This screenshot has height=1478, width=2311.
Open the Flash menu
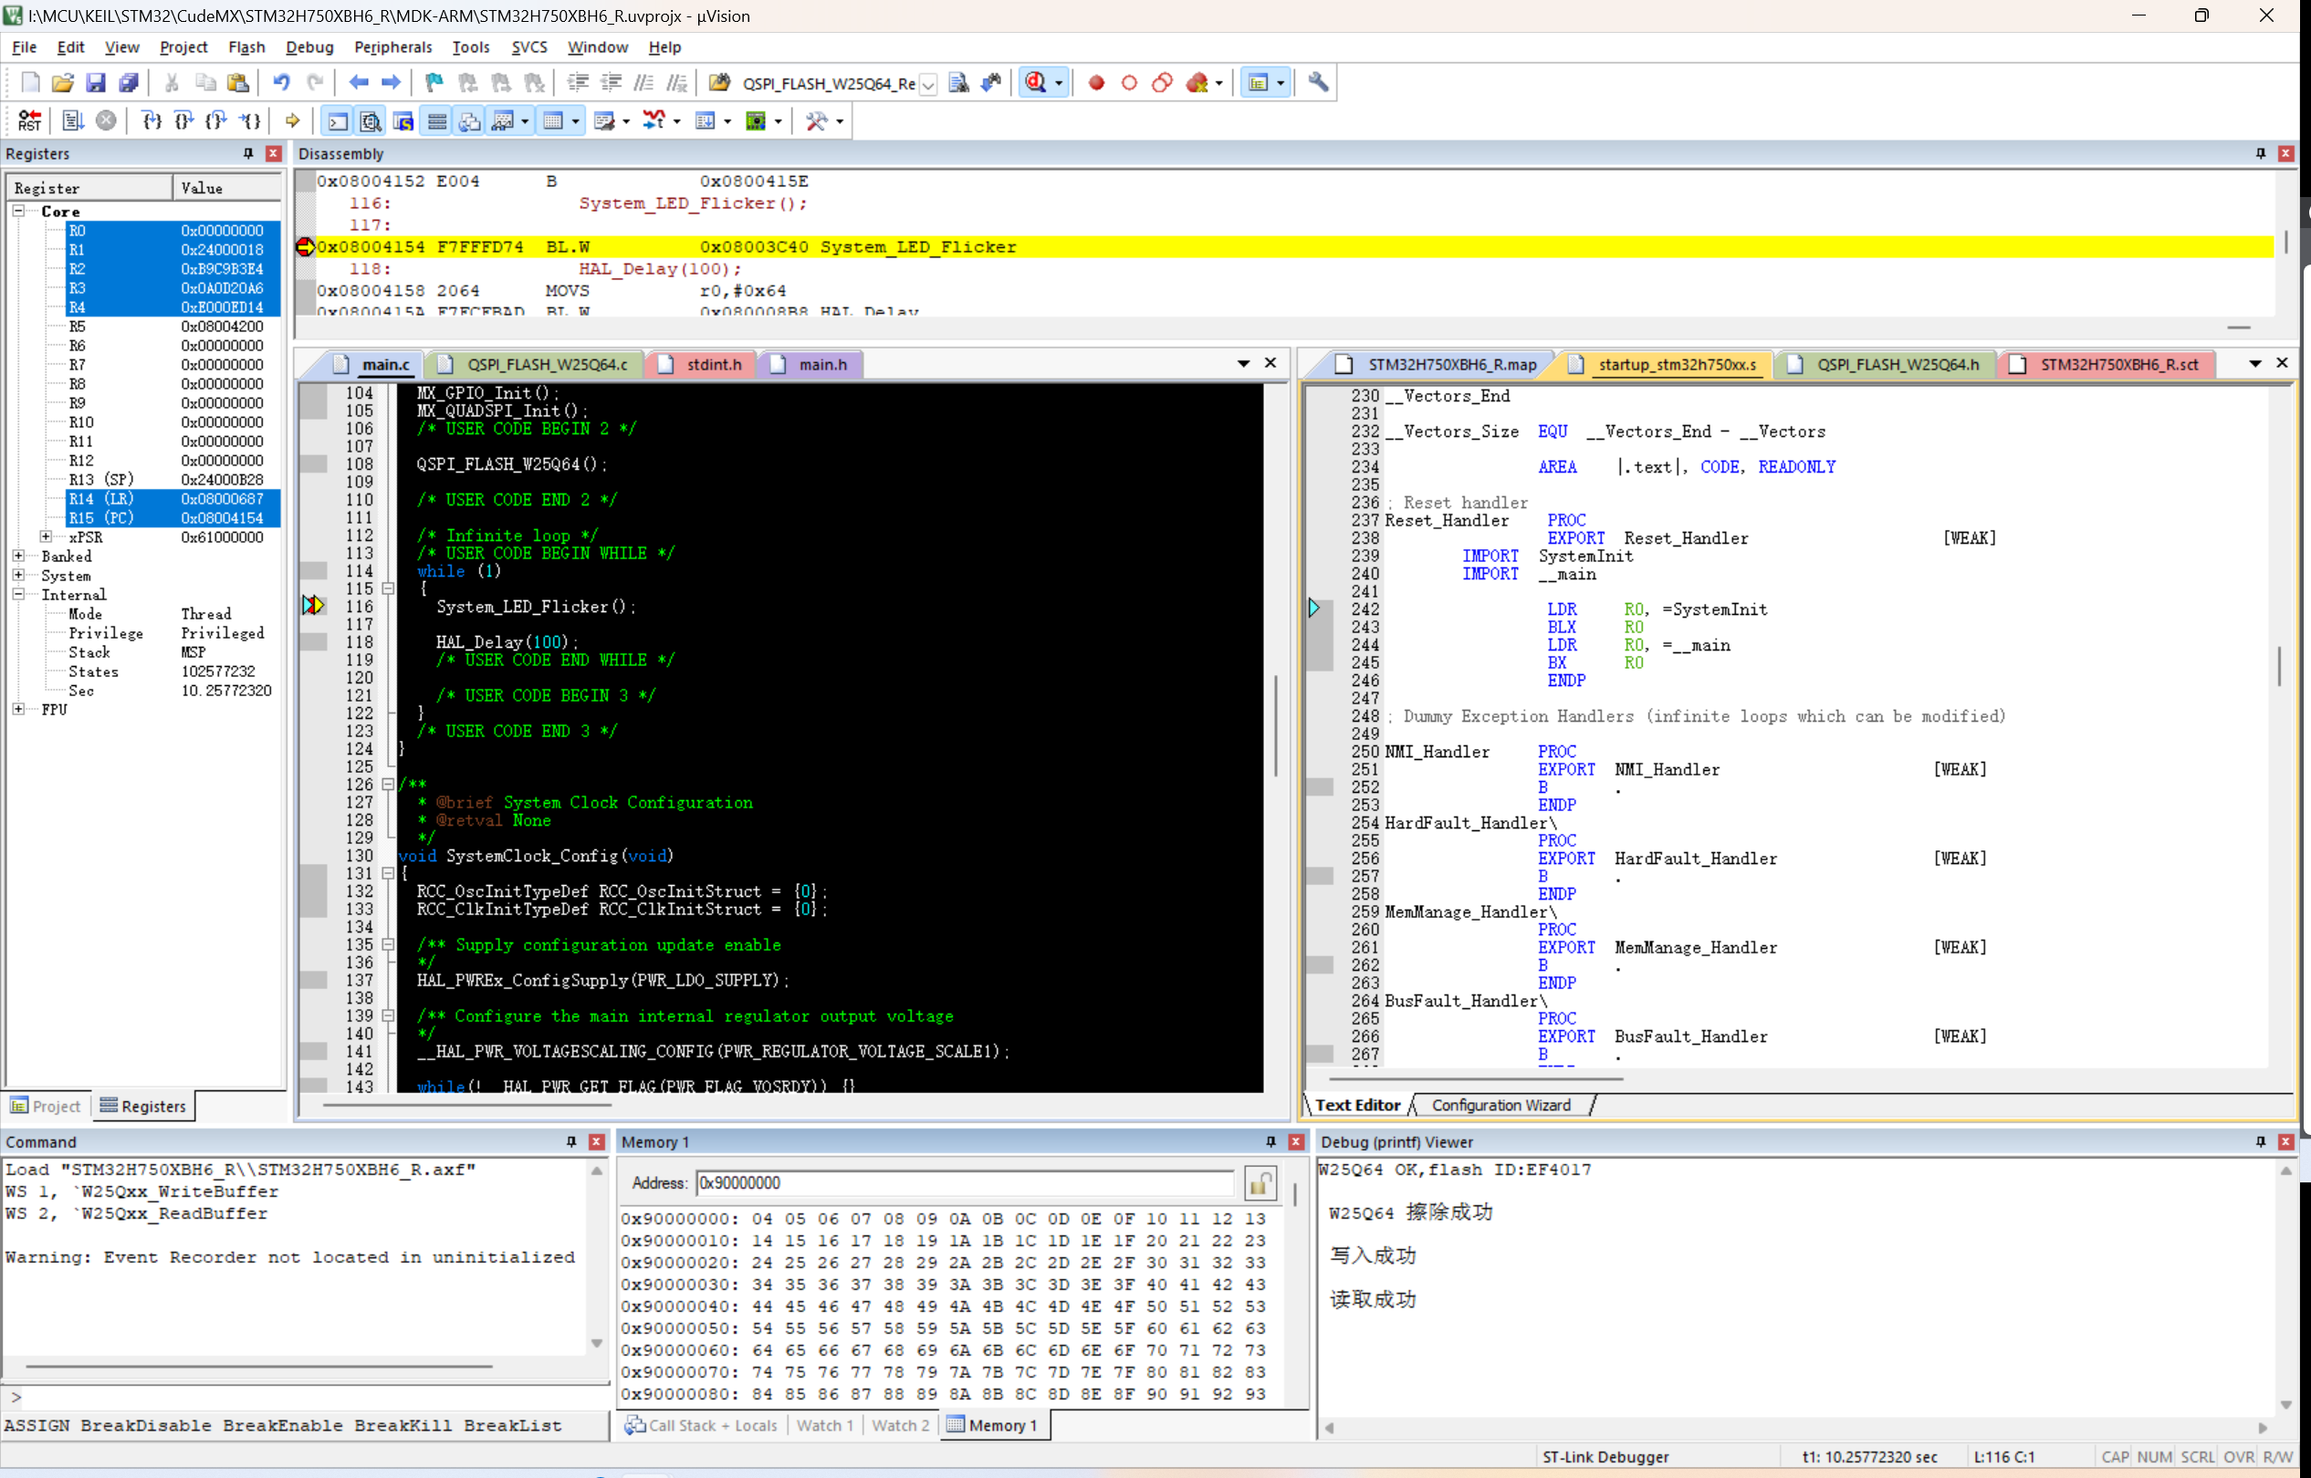246,47
